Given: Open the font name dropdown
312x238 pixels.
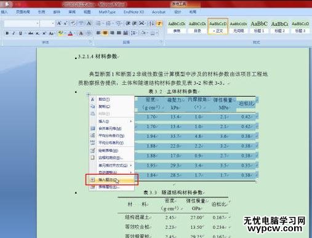Looking at the screenshot, I should [x=38, y=23].
